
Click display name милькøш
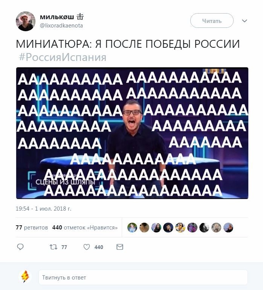pyautogui.click(x=57, y=17)
